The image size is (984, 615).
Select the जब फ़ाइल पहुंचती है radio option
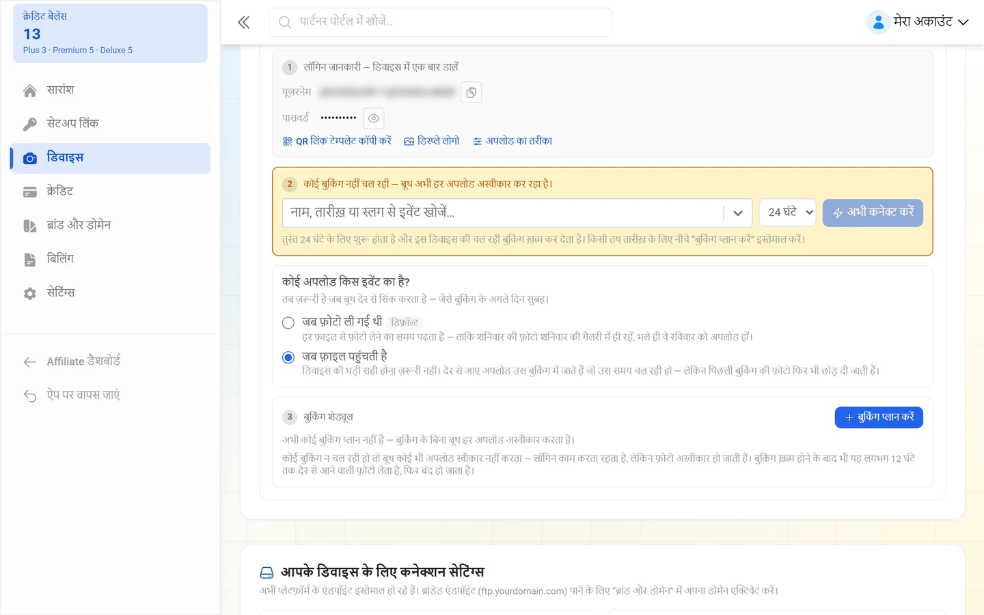288,357
